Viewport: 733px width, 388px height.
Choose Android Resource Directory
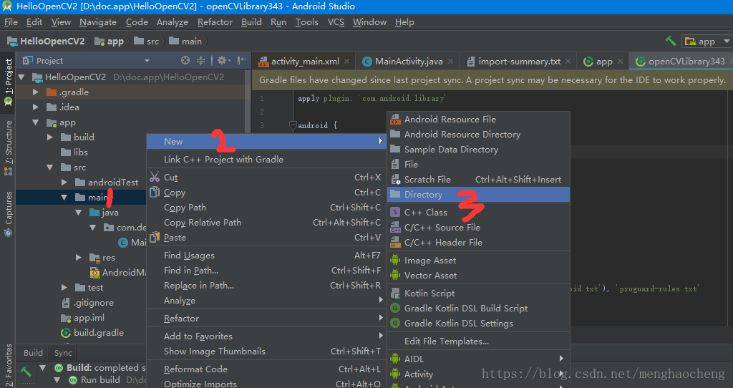[x=479, y=135]
